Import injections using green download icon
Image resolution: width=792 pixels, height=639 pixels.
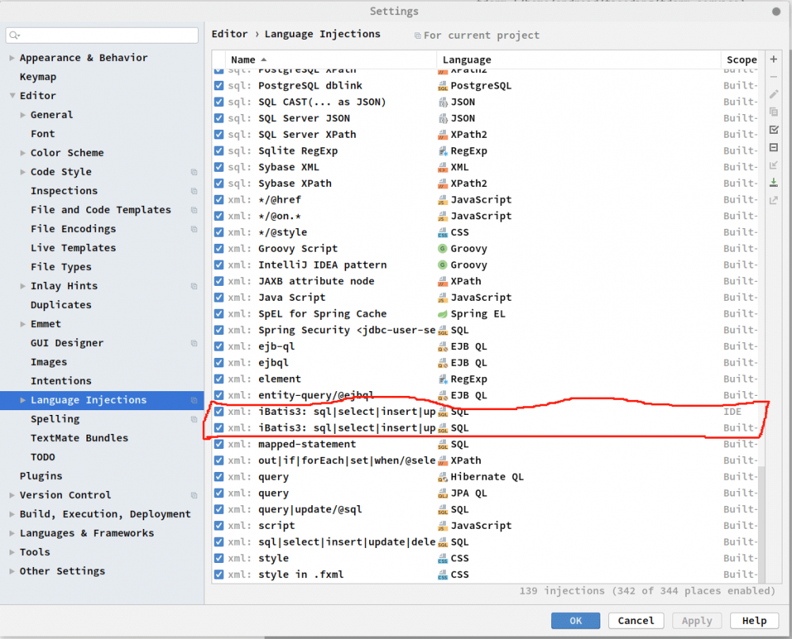(773, 183)
